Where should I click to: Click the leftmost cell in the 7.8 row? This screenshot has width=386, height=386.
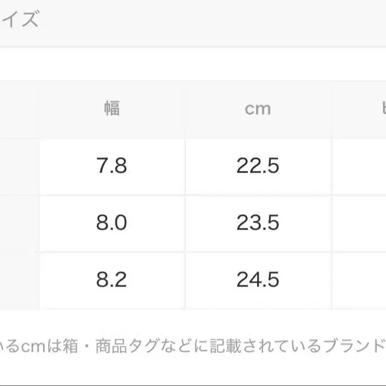pyautogui.click(x=19, y=166)
